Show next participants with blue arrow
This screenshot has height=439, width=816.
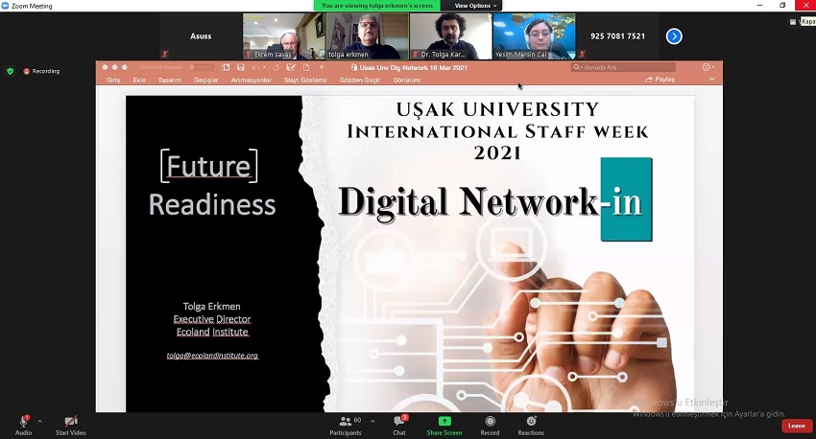[x=674, y=36]
